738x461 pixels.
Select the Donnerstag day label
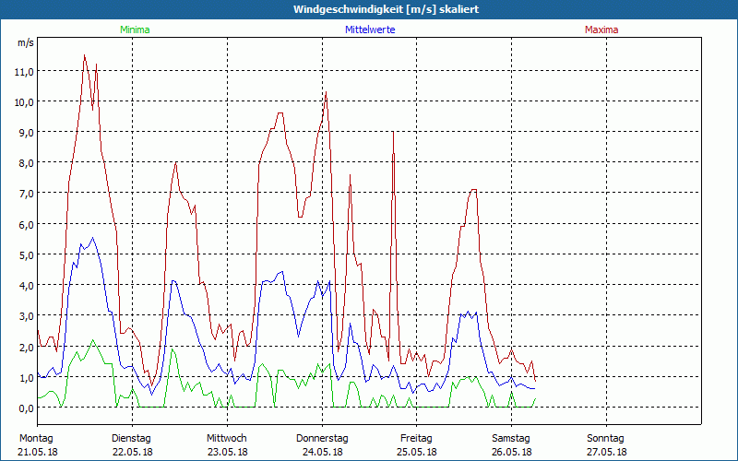[322, 438]
